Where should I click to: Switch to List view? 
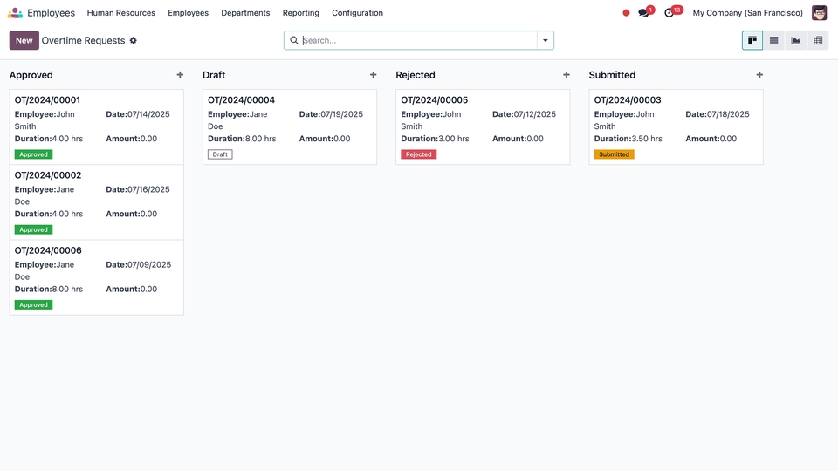[773, 41]
